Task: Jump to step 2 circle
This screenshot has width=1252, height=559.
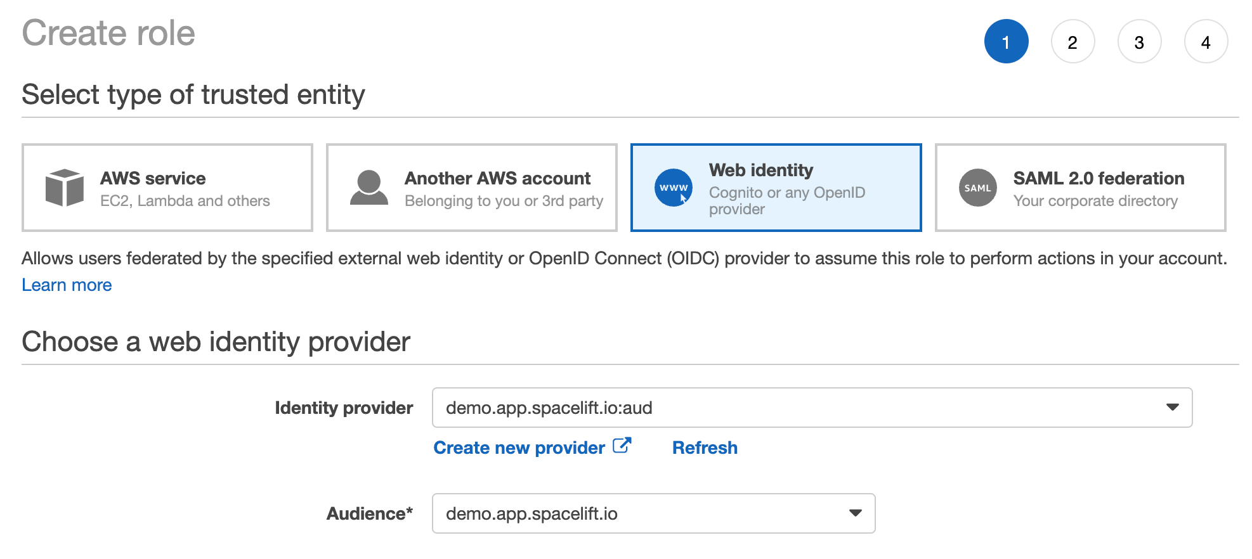Action: point(1073,42)
